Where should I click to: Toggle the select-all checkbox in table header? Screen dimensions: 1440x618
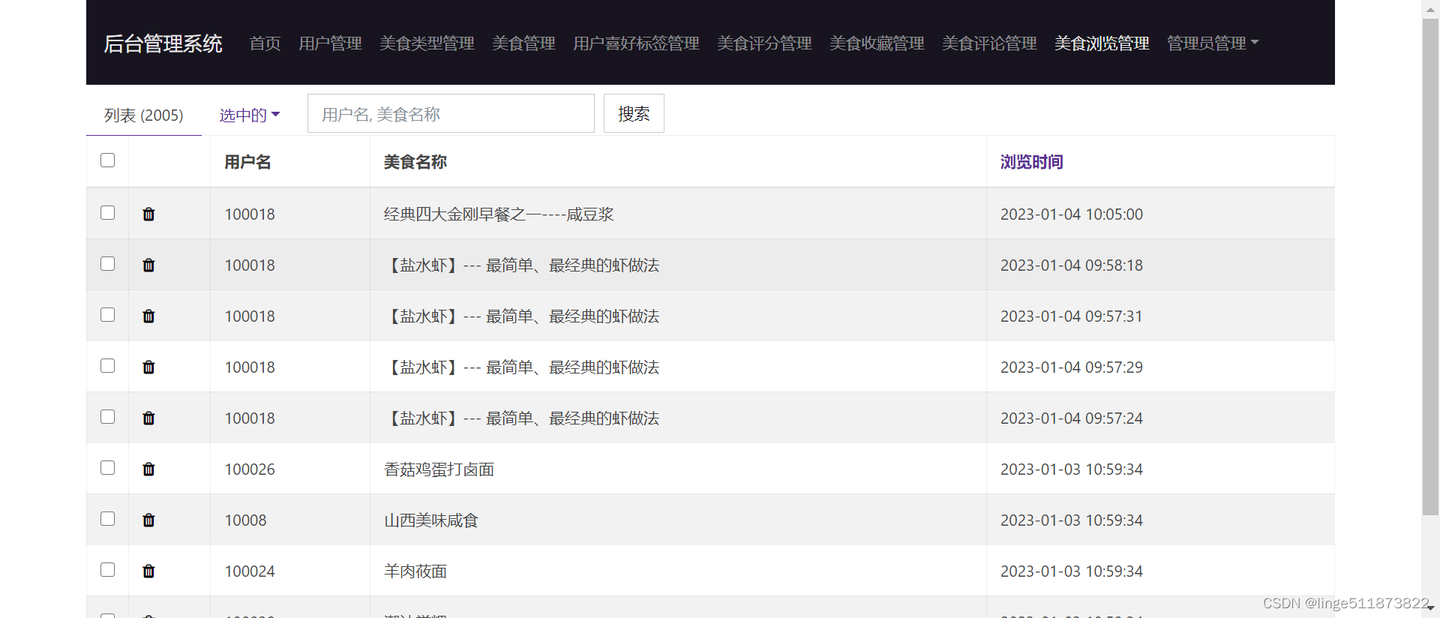coord(108,160)
